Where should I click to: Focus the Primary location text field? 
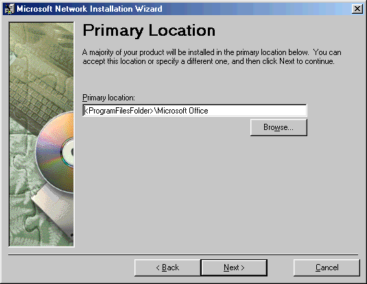195,111
